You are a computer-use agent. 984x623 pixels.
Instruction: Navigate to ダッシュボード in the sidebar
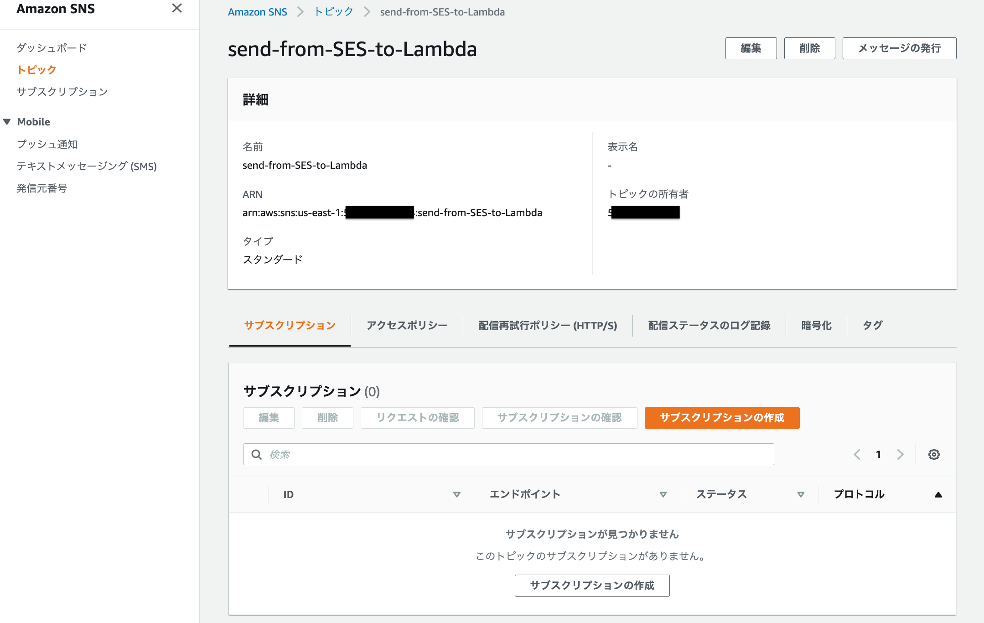coord(51,47)
